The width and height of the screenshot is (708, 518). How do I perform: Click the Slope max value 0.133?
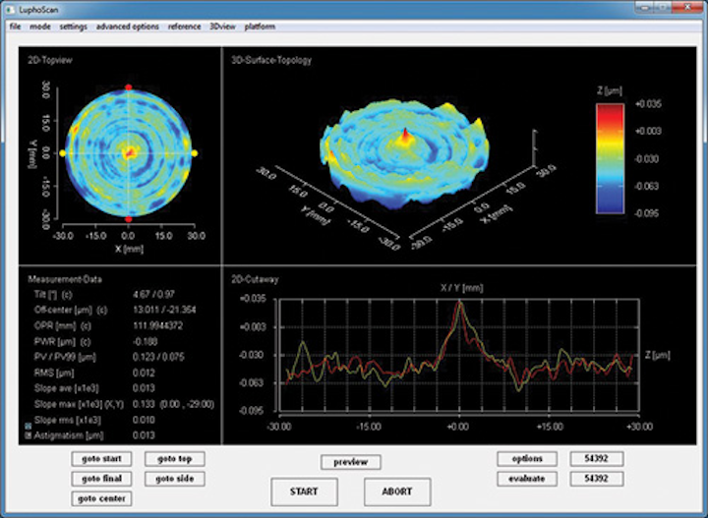pyautogui.click(x=144, y=404)
